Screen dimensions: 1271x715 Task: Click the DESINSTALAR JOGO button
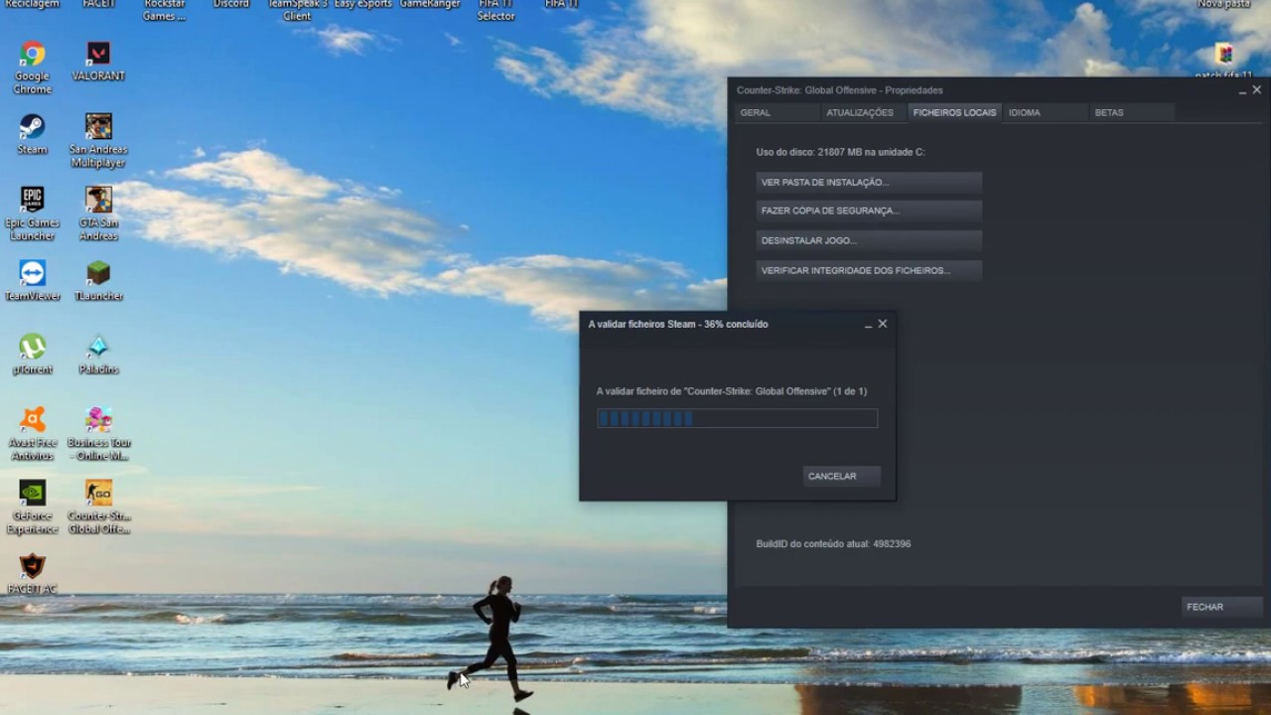tap(869, 240)
